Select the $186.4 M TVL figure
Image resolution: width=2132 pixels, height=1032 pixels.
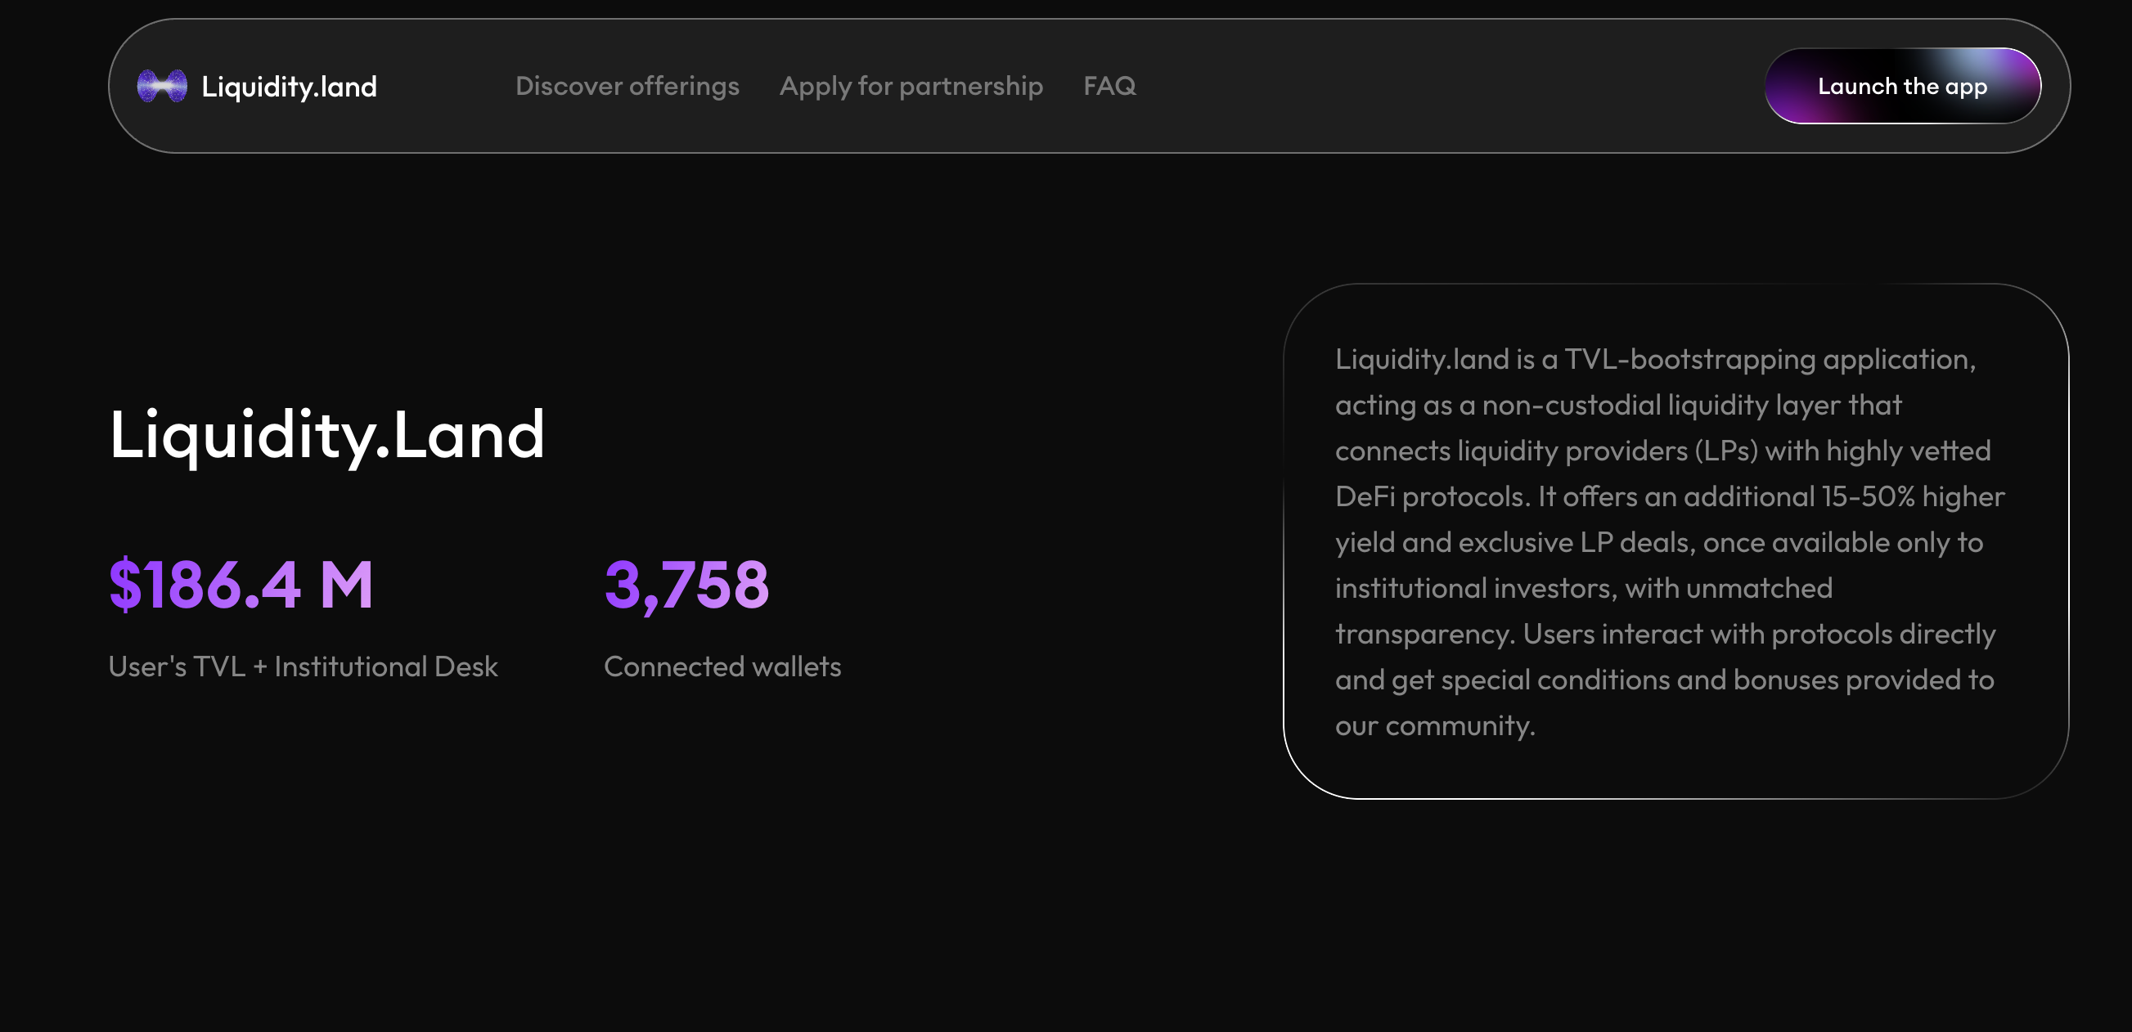click(241, 586)
